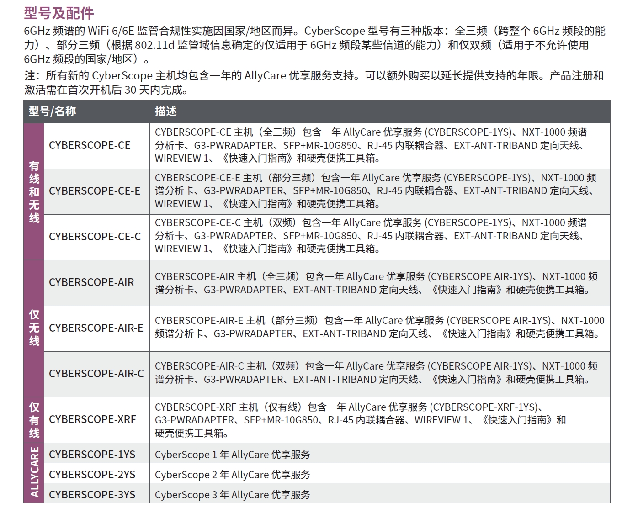Click the ALLYCARE vertical category label
Viewport: 622px width, 508px height.
[x=34, y=472]
